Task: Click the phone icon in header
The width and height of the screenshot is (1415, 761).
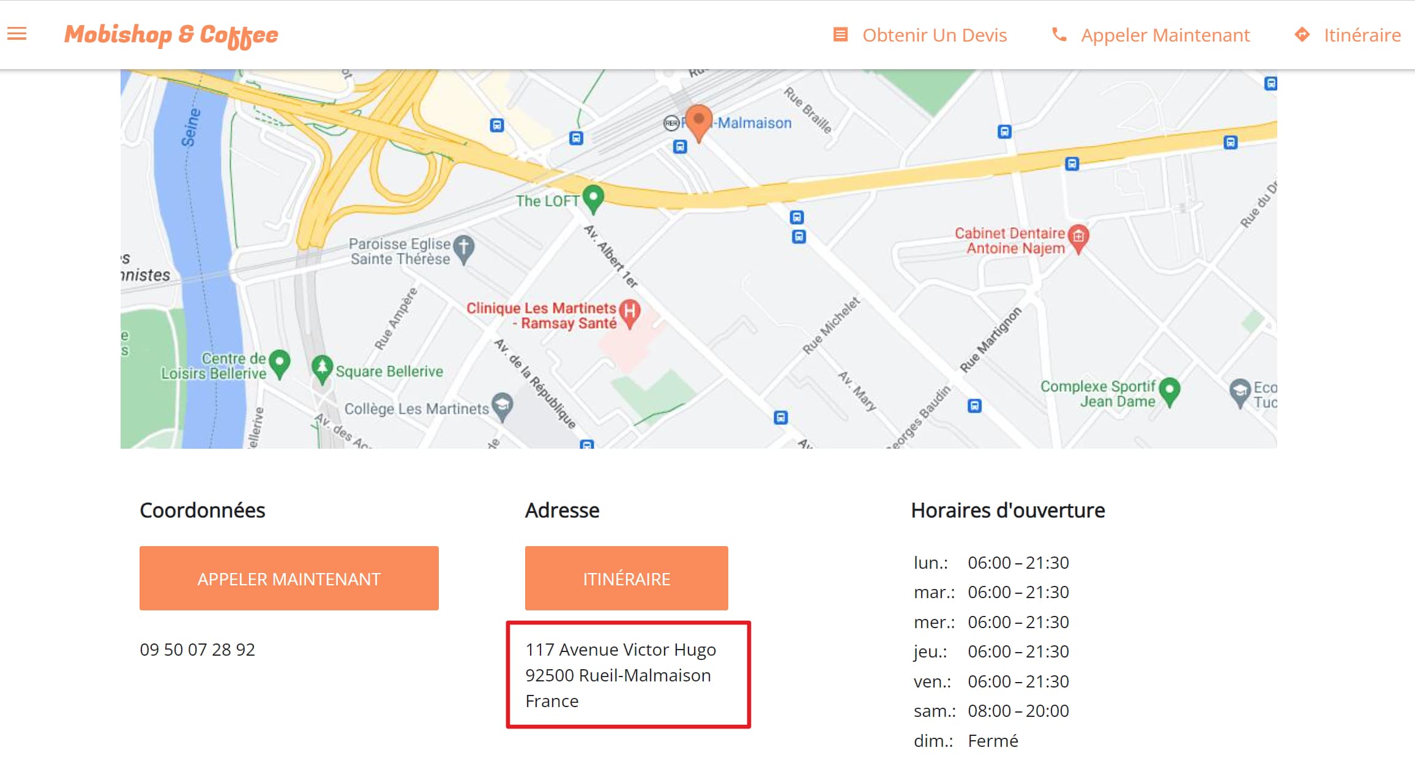Action: (x=1059, y=34)
